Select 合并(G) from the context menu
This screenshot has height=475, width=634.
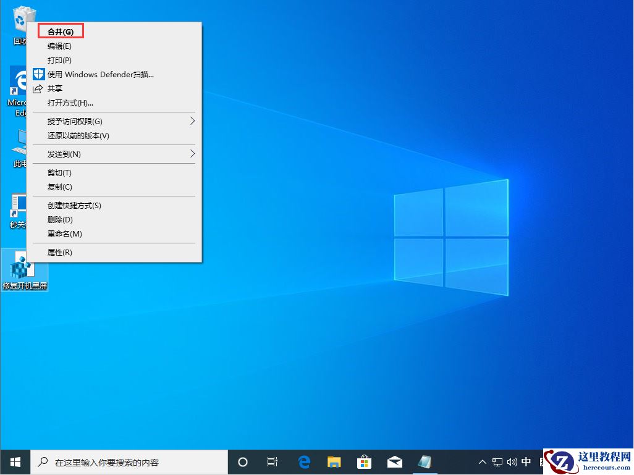(60, 31)
